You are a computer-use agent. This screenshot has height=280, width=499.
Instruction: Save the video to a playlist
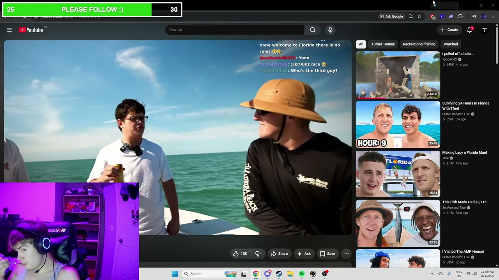coord(327,254)
